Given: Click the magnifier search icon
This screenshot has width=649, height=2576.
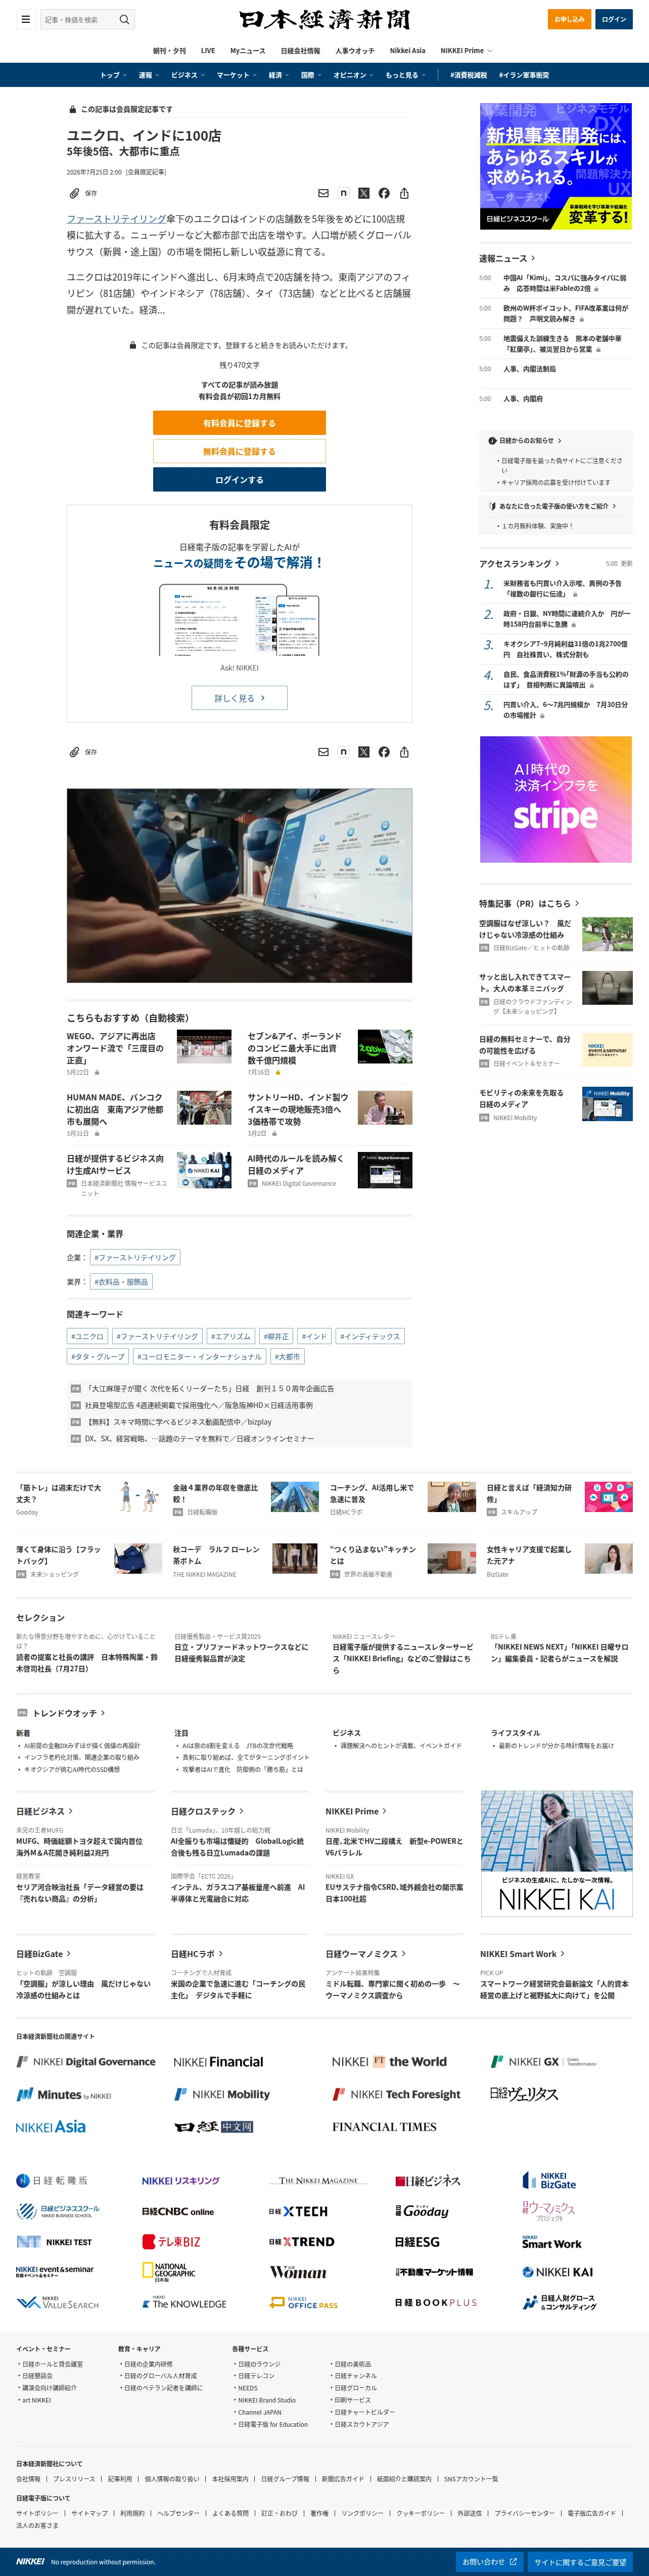Looking at the screenshot, I should coord(124,19).
